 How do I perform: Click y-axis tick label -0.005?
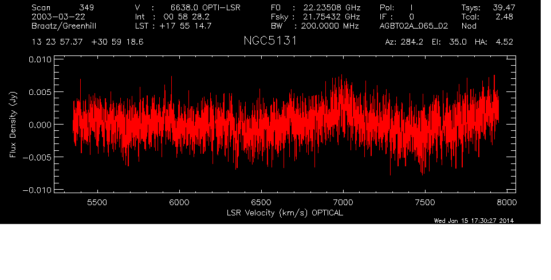click(x=37, y=157)
